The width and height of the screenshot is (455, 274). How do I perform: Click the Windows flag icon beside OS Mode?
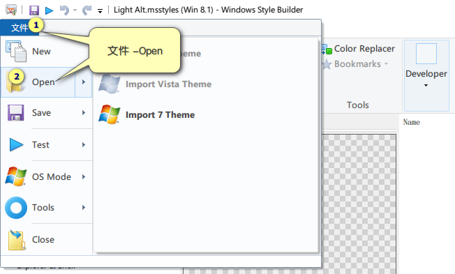[16, 176]
